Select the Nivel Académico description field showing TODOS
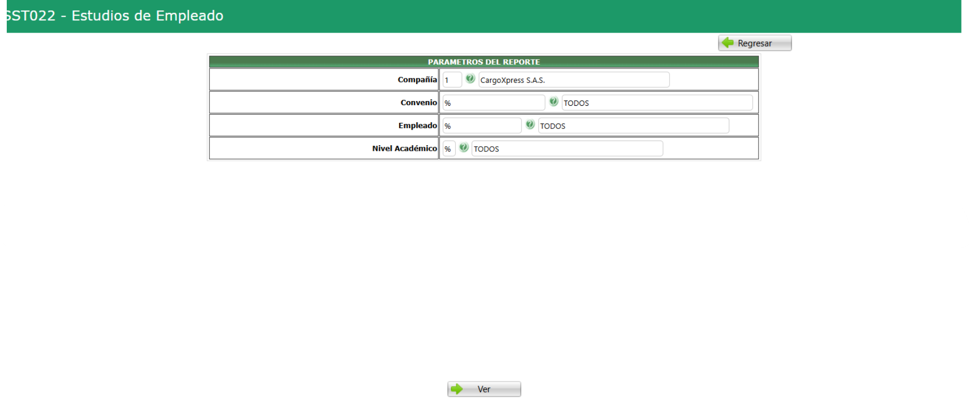 [x=567, y=148]
